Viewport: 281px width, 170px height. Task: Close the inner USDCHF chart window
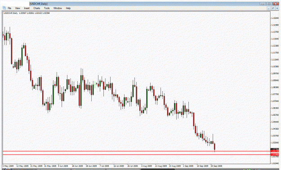[277, 8]
